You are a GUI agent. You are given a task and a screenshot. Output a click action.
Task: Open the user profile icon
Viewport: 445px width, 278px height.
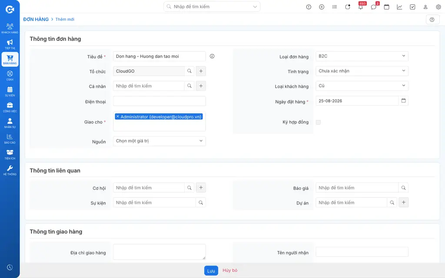click(x=425, y=7)
